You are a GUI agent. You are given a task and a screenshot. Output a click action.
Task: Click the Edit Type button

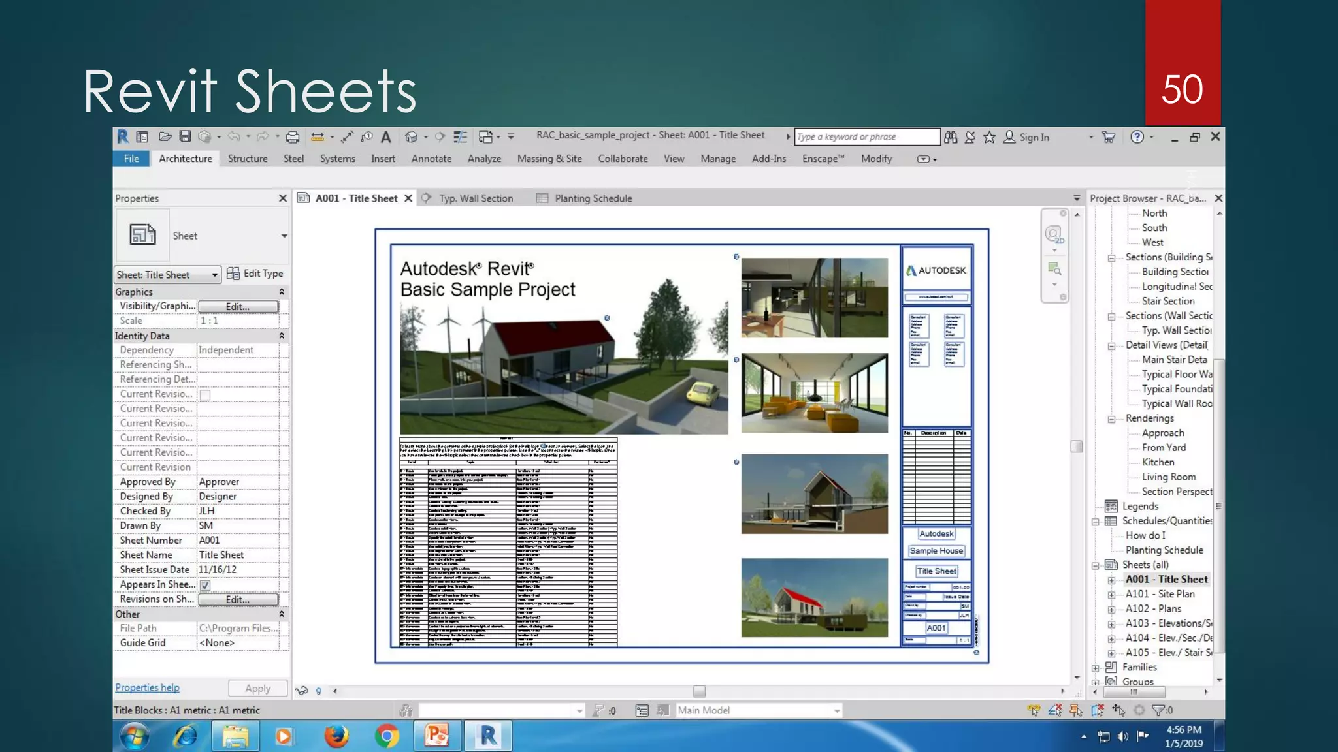255,274
